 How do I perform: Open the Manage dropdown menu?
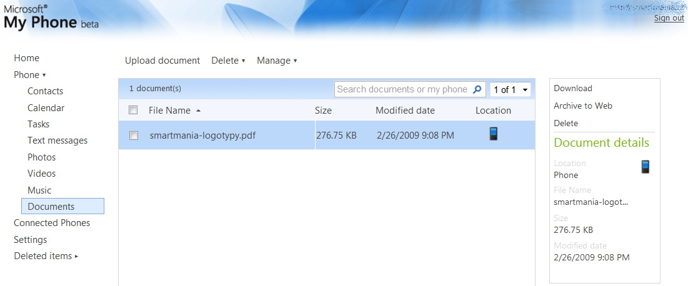point(277,61)
